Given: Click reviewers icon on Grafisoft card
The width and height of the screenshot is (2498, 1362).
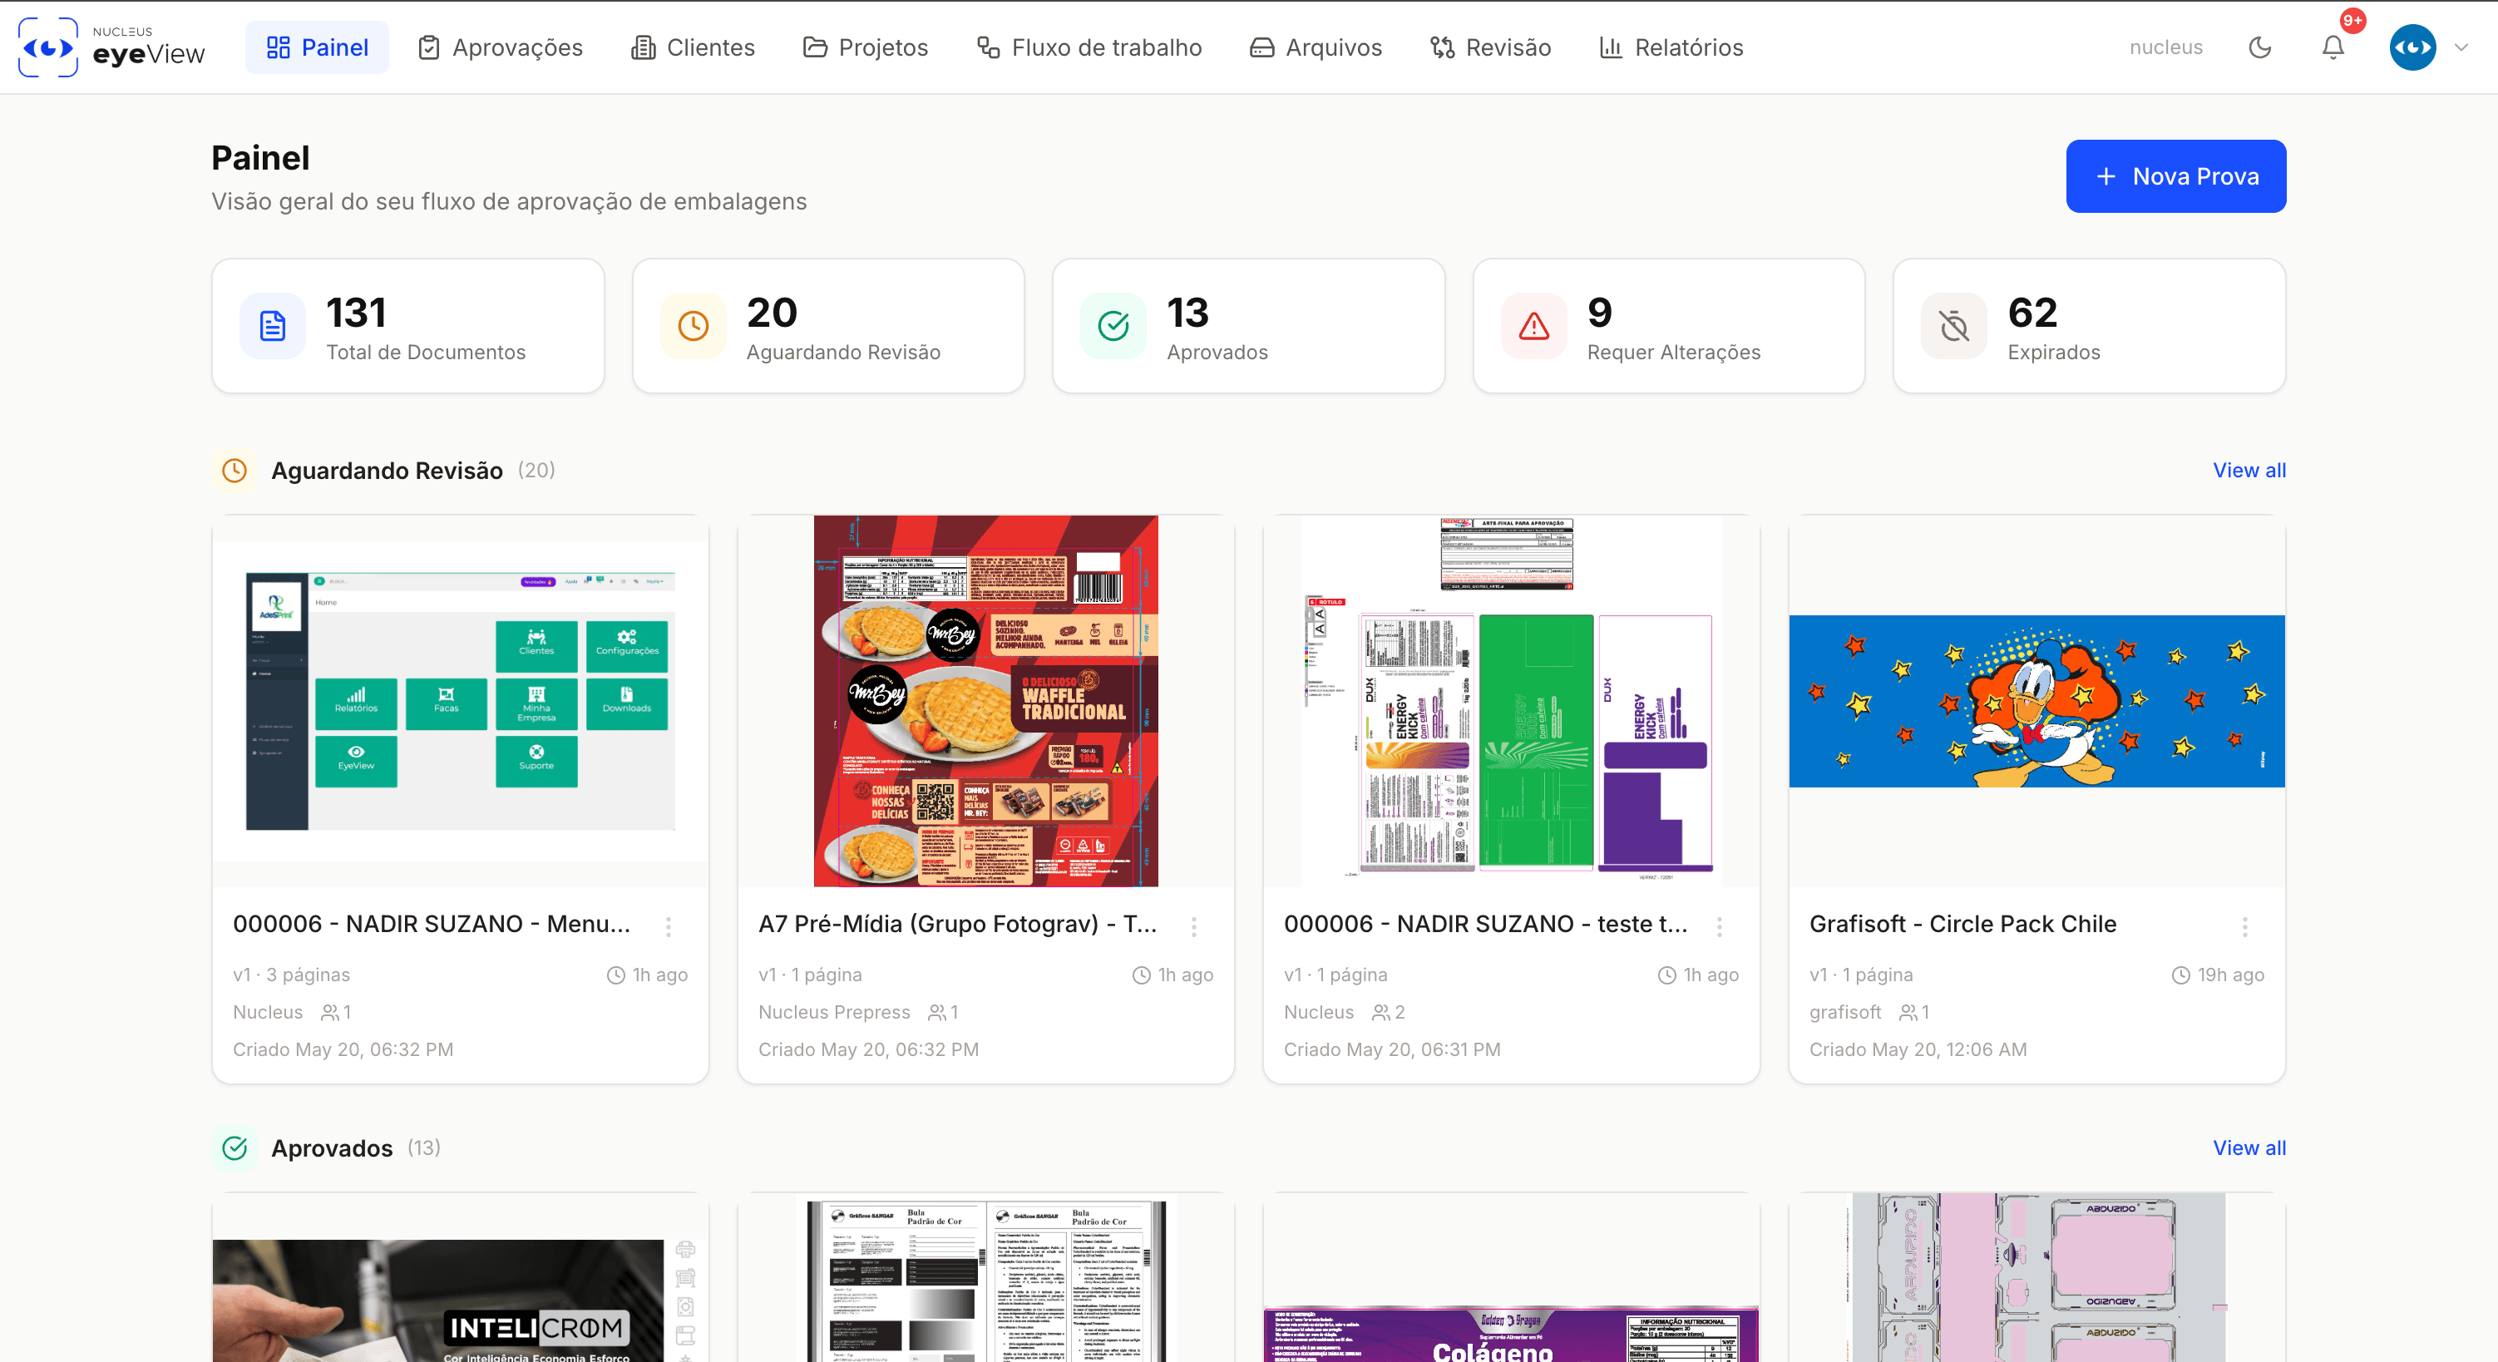Looking at the screenshot, I should [x=1908, y=1012].
